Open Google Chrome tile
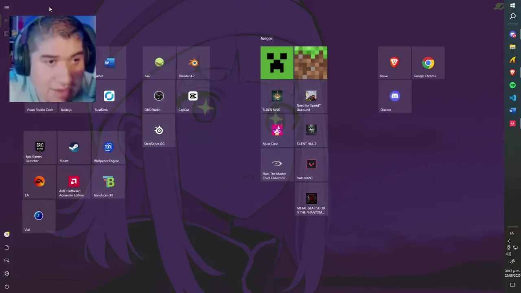This screenshot has height=293, width=521. tap(428, 63)
